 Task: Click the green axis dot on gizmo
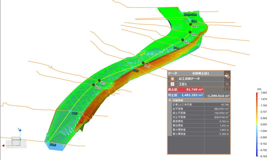point(21,139)
